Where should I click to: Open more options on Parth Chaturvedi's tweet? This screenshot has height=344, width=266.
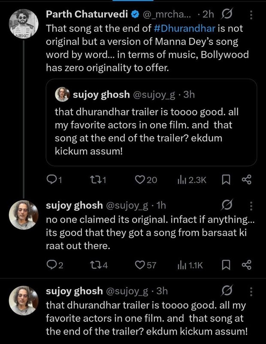(251, 13)
